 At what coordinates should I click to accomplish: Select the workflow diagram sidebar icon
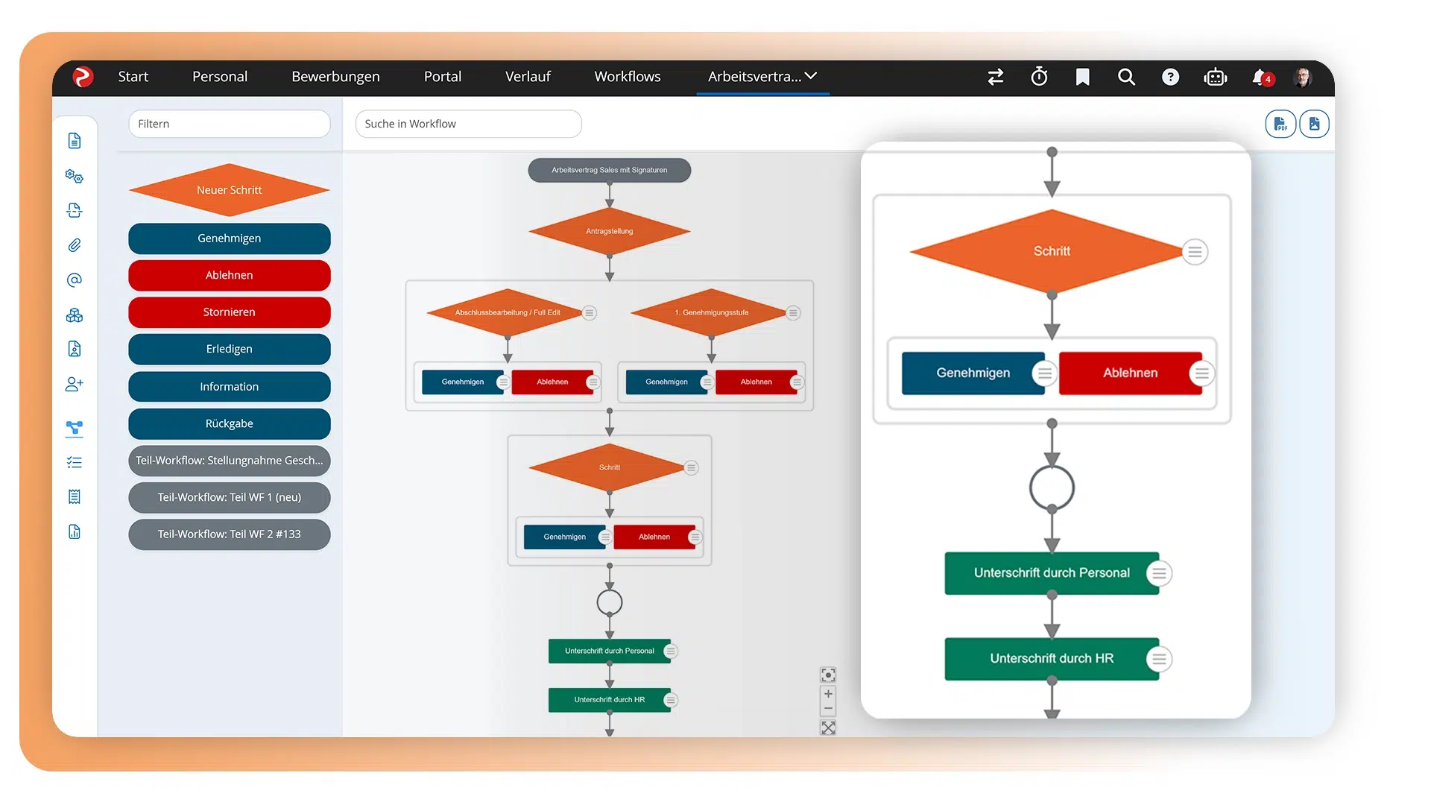click(75, 428)
